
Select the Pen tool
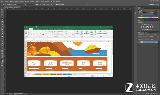2,44
